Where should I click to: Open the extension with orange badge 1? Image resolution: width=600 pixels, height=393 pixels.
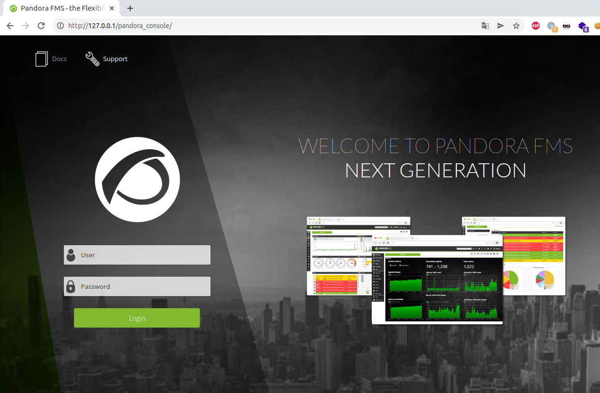[x=552, y=26]
